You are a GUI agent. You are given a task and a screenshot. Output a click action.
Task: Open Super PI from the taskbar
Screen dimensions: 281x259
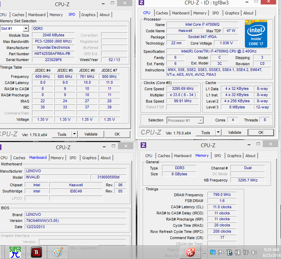click(x=15, y=252)
